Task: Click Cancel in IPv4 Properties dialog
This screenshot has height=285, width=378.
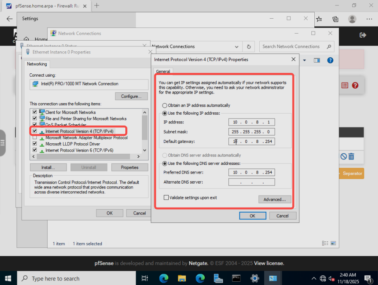Action: (x=282, y=216)
